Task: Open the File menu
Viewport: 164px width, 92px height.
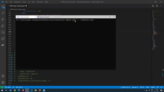Action: point(6,2)
